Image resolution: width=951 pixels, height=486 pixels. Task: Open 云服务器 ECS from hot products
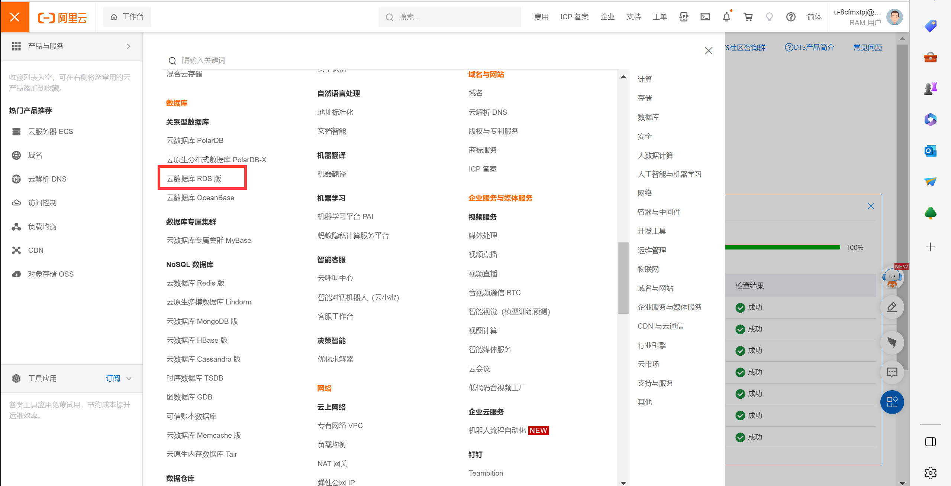coord(51,131)
